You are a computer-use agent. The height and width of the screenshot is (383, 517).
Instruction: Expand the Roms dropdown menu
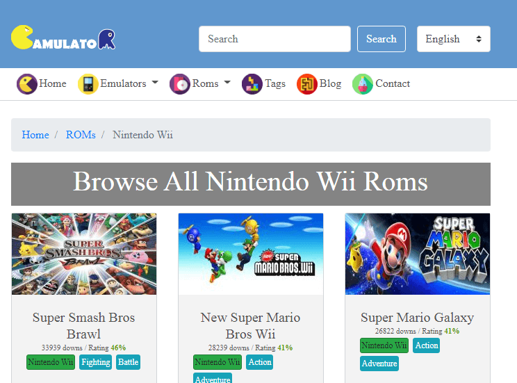[x=211, y=83]
